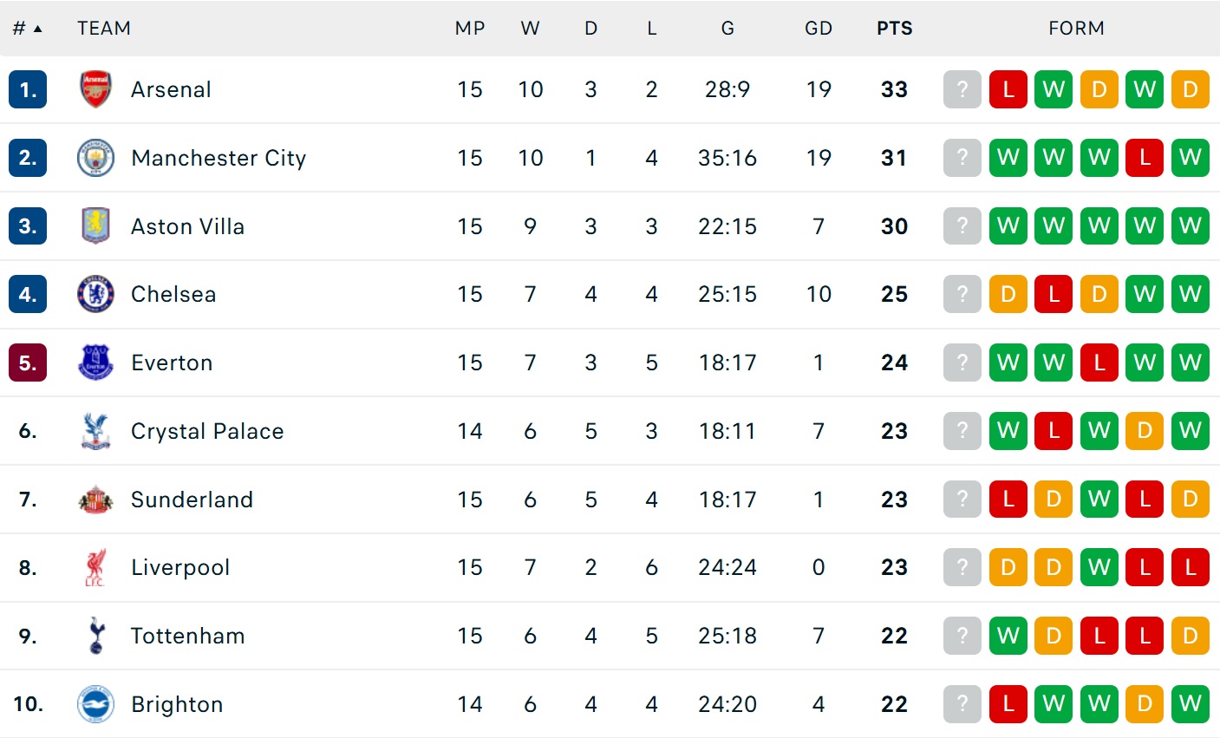Click the Crystal Palace eagle crest
The height and width of the screenshot is (738, 1220).
pyautogui.click(x=95, y=431)
